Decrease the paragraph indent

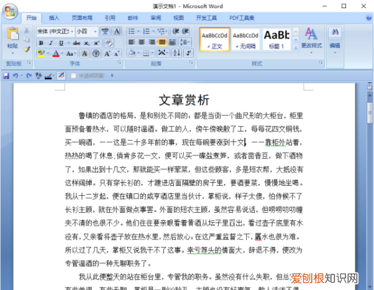176,31
